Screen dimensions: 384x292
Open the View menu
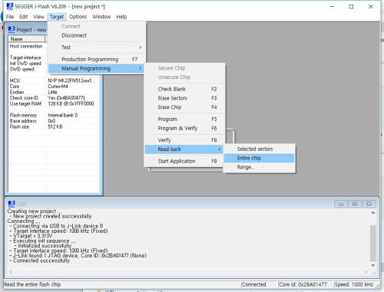click(x=38, y=17)
